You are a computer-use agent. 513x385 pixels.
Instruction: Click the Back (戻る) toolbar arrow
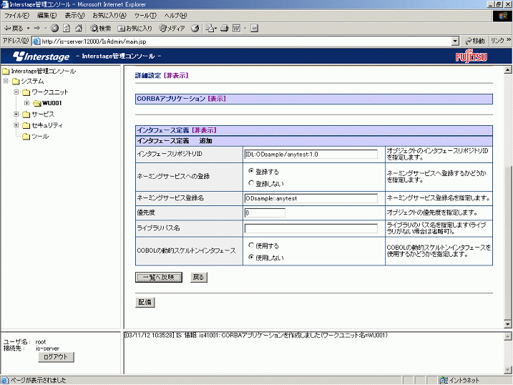[13, 29]
